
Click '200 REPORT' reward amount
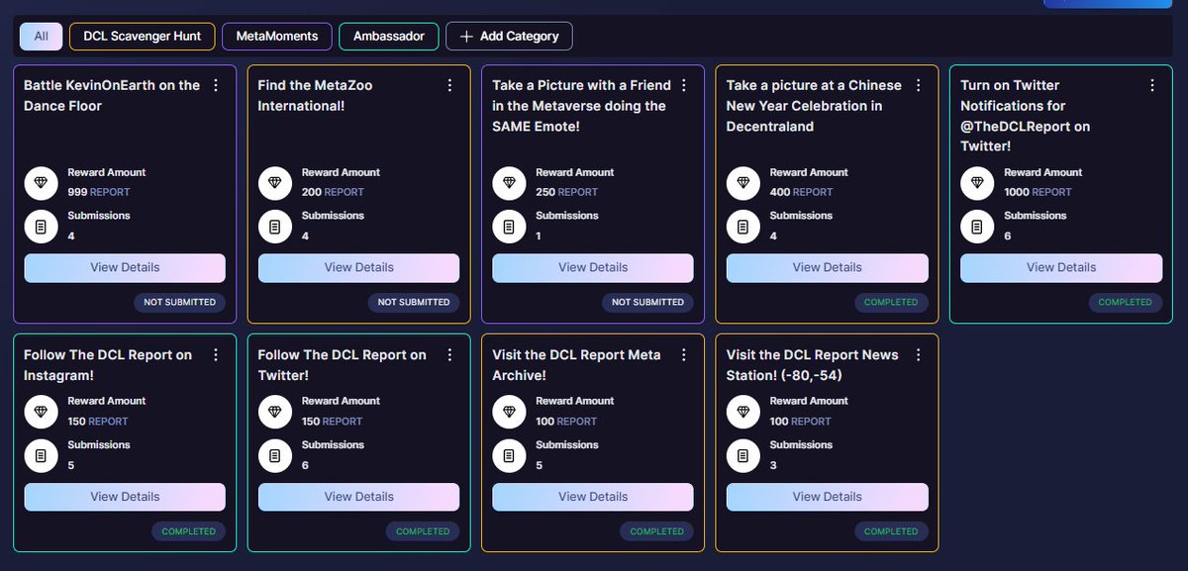pyautogui.click(x=333, y=192)
